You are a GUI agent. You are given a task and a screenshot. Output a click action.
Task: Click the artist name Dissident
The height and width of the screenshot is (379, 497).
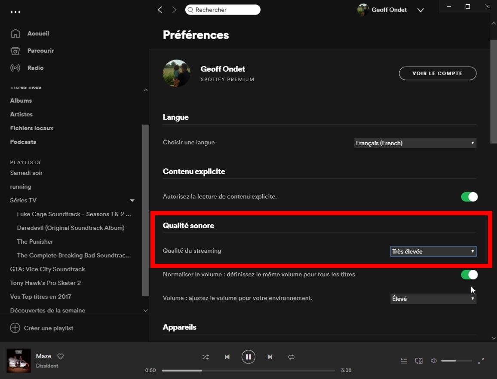click(47, 366)
